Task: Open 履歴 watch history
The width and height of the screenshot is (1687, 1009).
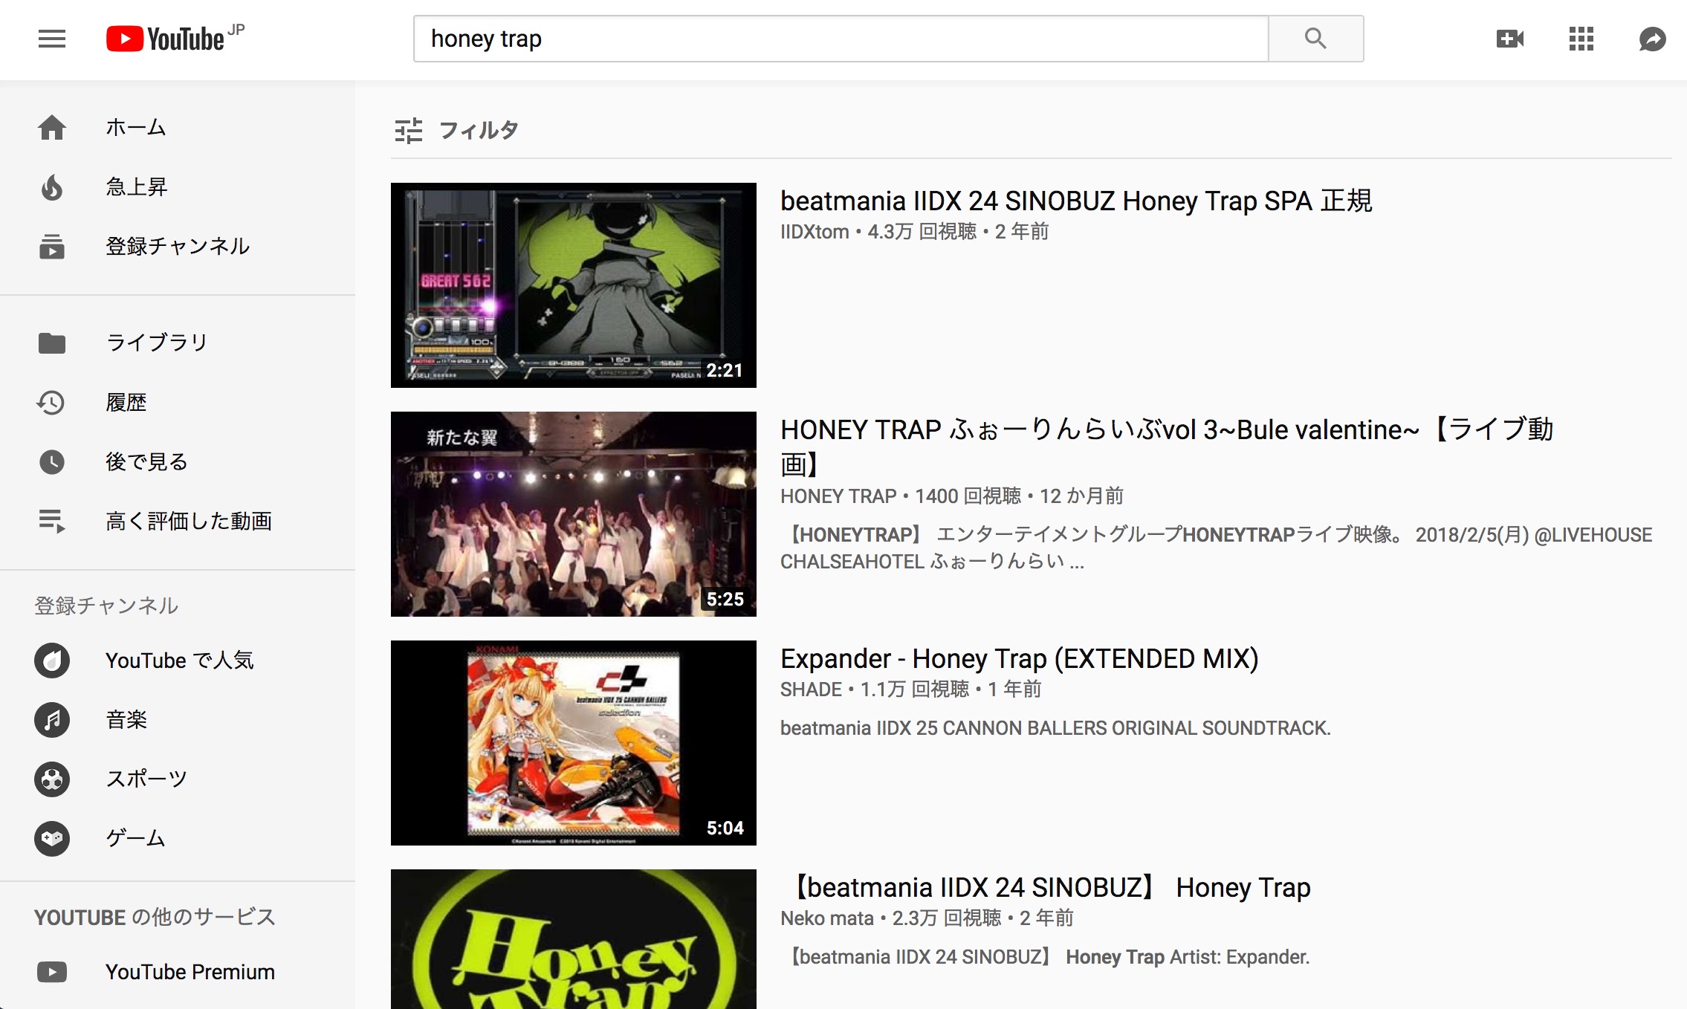Action: [x=178, y=402]
